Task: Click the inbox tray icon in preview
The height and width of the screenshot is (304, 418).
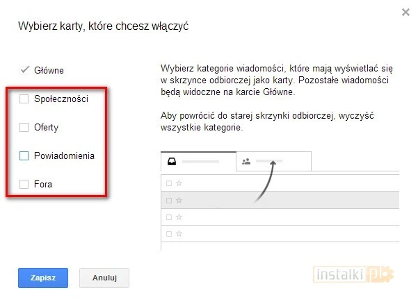Action: 172,162
